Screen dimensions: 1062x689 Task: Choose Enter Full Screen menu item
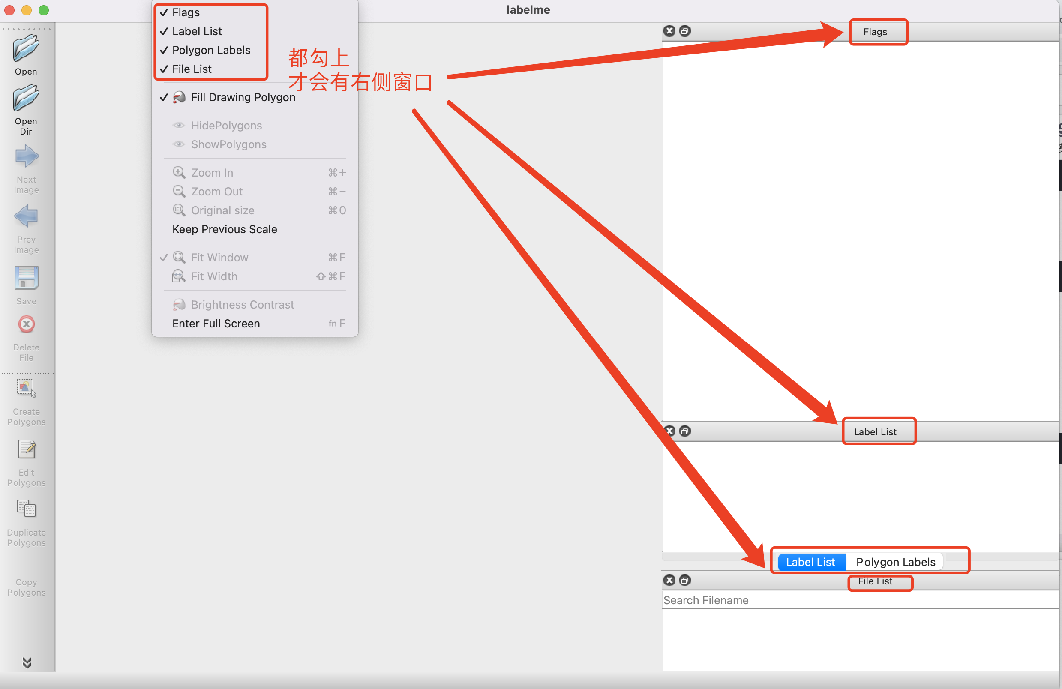click(216, 324)
